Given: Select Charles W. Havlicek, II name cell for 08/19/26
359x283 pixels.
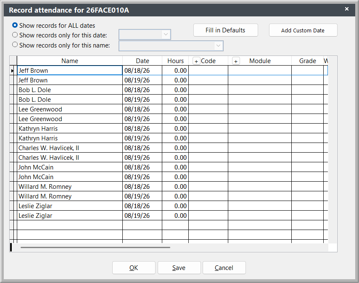Looking at the screenshot, I should pyautogui.click(x=70, y=158).
